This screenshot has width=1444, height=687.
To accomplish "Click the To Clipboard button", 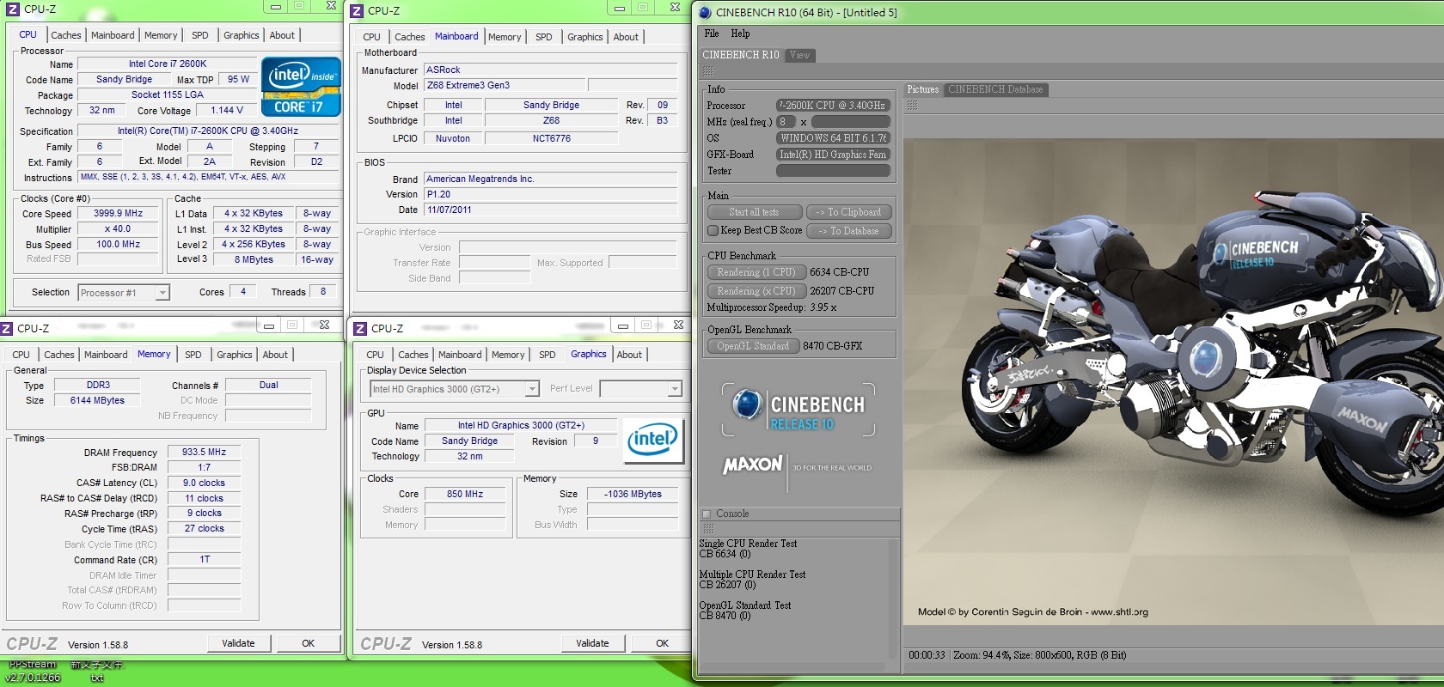I will [x=849, y=212].
